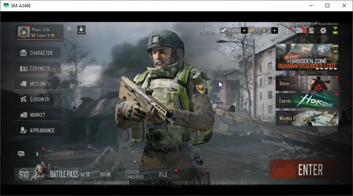Check the Wi-Fi and battery indicator
353x196 pixels.
[335, 30]
